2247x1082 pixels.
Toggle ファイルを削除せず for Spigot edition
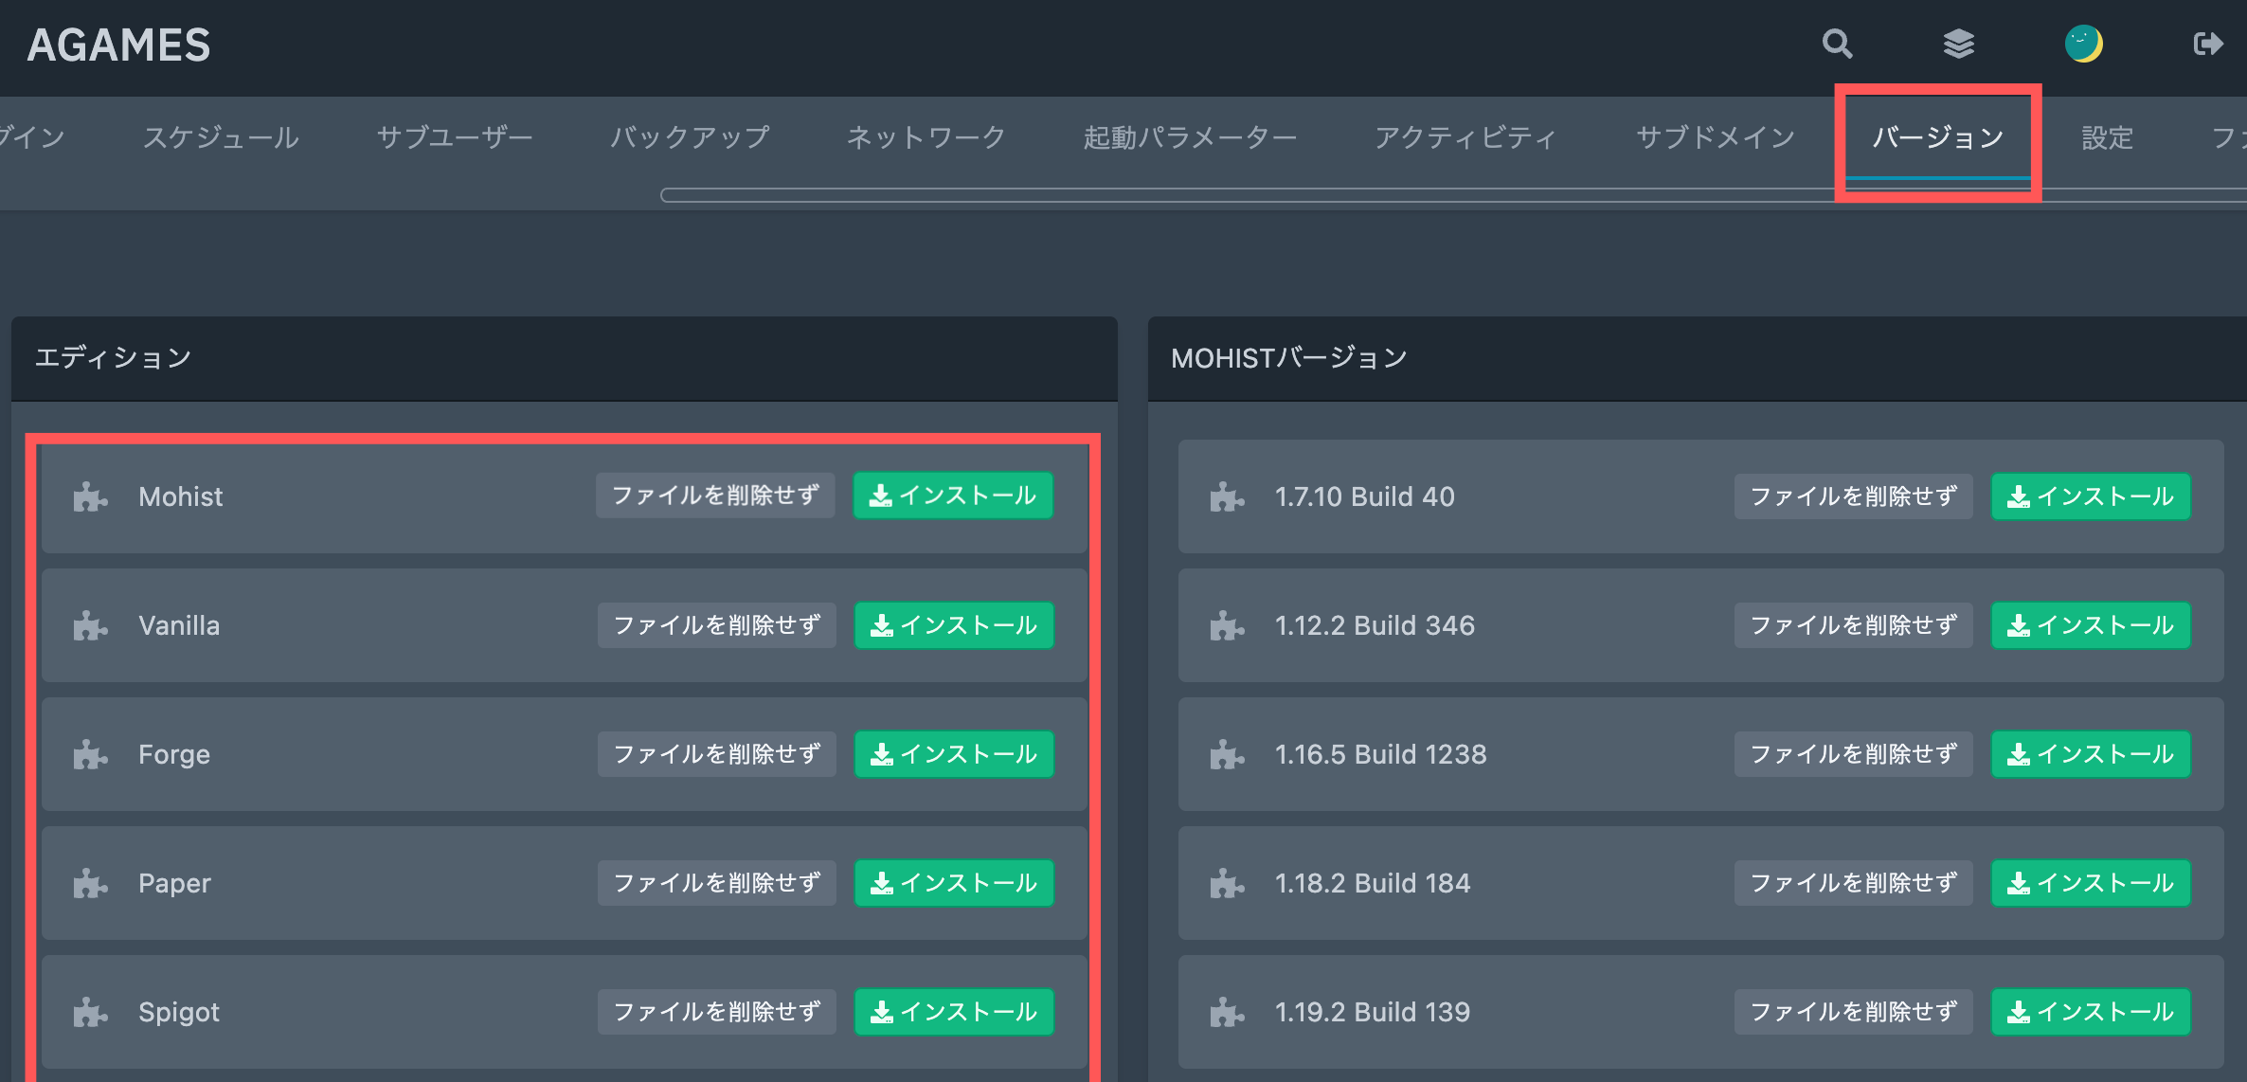716,1012
